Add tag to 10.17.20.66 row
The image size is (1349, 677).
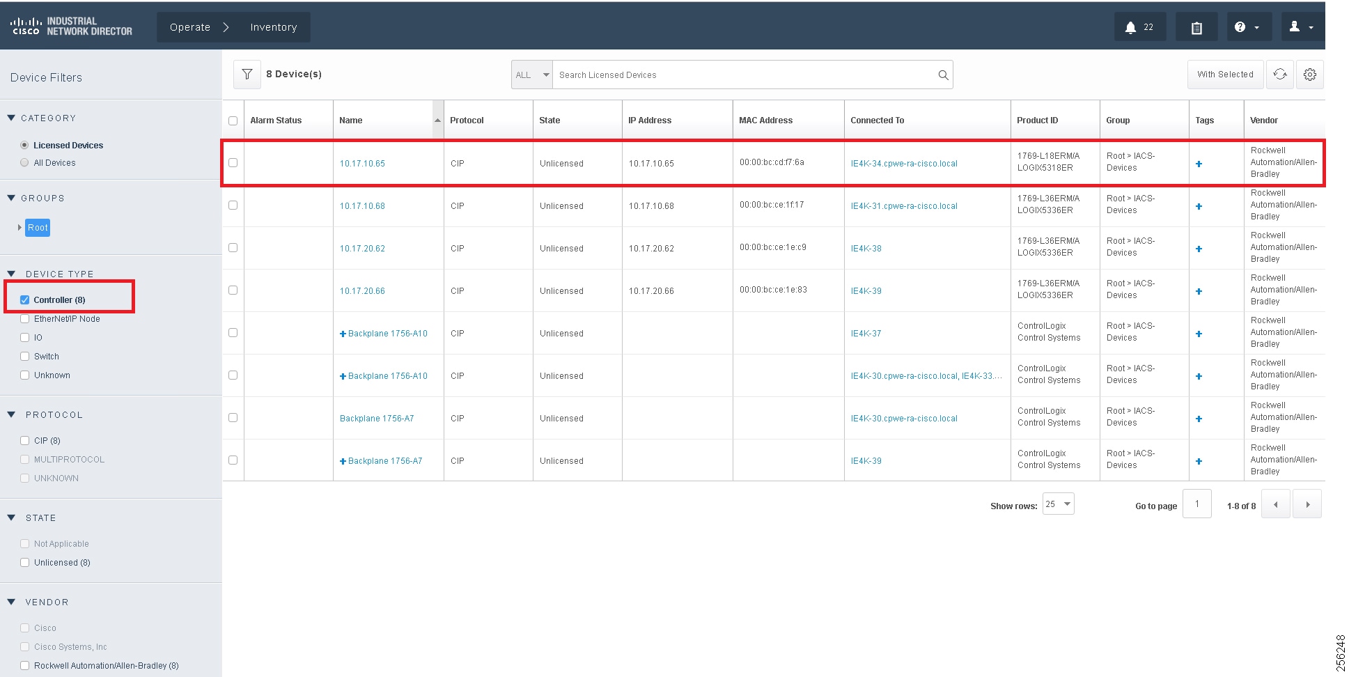point(1199,291)
